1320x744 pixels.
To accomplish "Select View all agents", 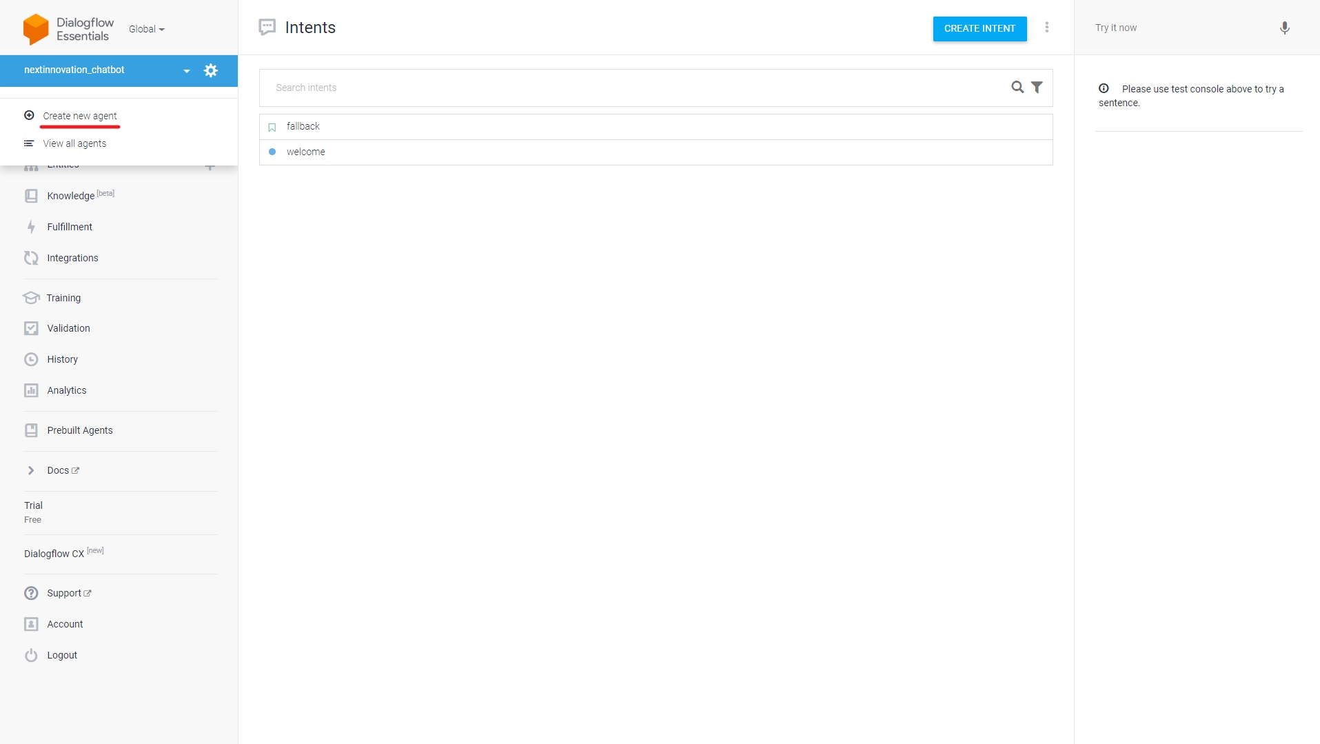I will point(74,143).
